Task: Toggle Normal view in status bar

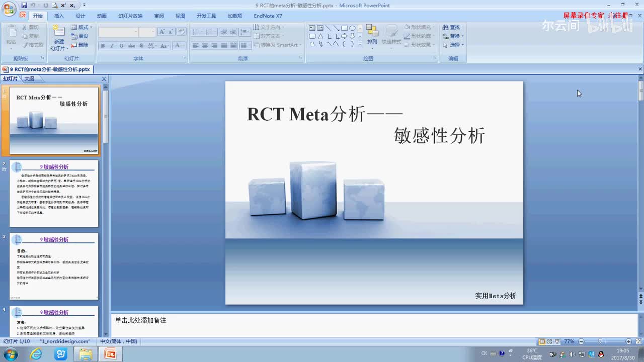Action: [x=542, y=341]
